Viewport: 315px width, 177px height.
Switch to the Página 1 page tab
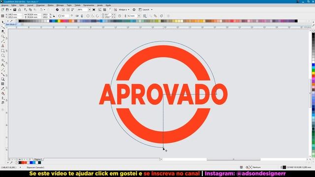tap(38, 159)
